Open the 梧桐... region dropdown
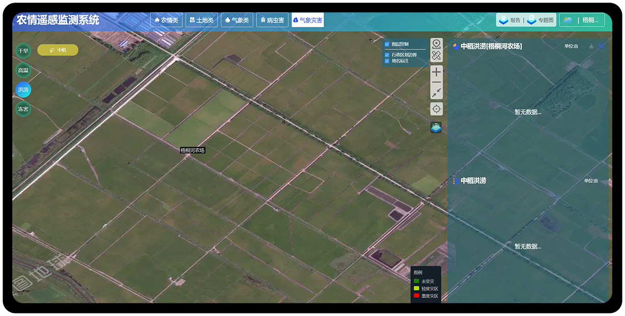The image size is (625, 316). pos(582,20)
